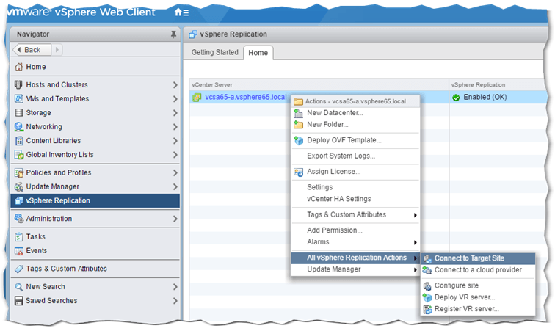The height and width of the screenshot is (331, 555).
Task: Click the VMs and Templates icon
Action: [x=19, y=99]
